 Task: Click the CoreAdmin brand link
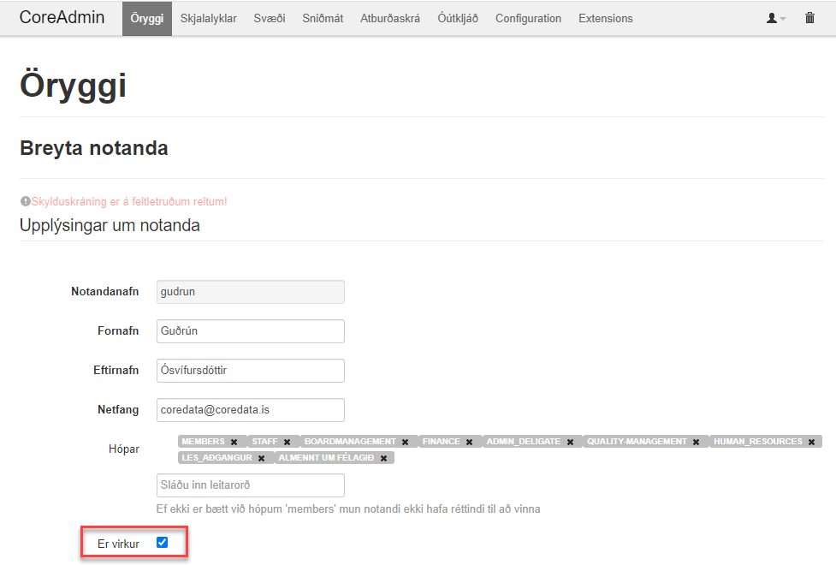pos(62,18)
